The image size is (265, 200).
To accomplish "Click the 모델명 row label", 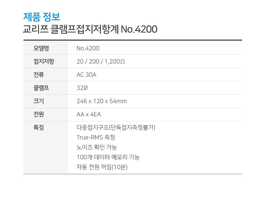I will 41,48.
